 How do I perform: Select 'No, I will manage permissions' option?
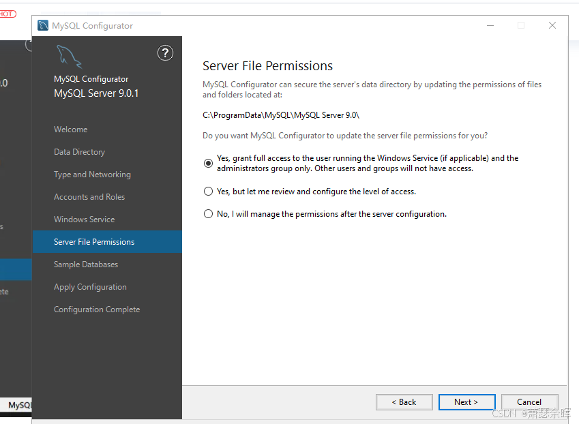tap(209, 214)
